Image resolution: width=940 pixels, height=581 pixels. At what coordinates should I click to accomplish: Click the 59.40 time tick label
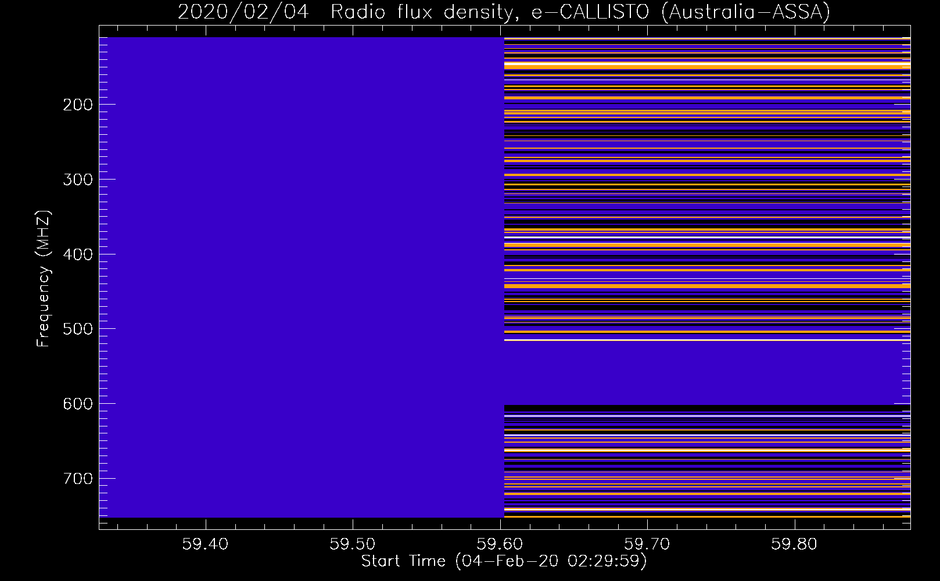205,544
